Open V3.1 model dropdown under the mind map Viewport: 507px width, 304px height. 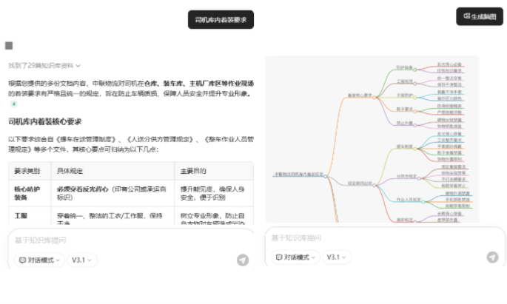coord(336,257)
